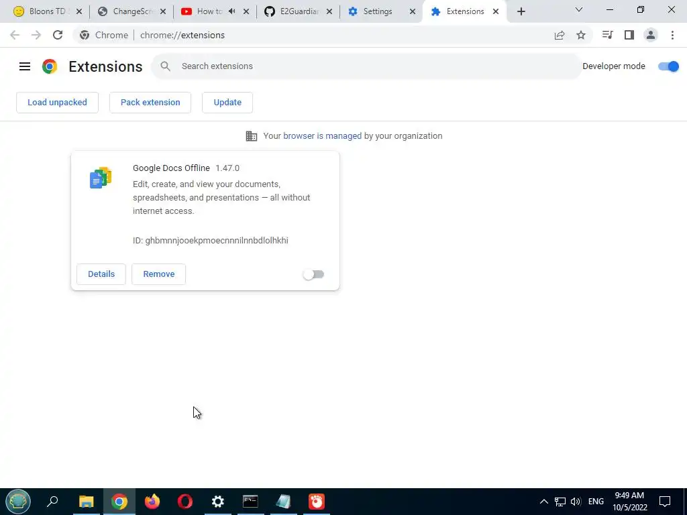
Task: Open the notification center
Action: [x=665, y=502]
